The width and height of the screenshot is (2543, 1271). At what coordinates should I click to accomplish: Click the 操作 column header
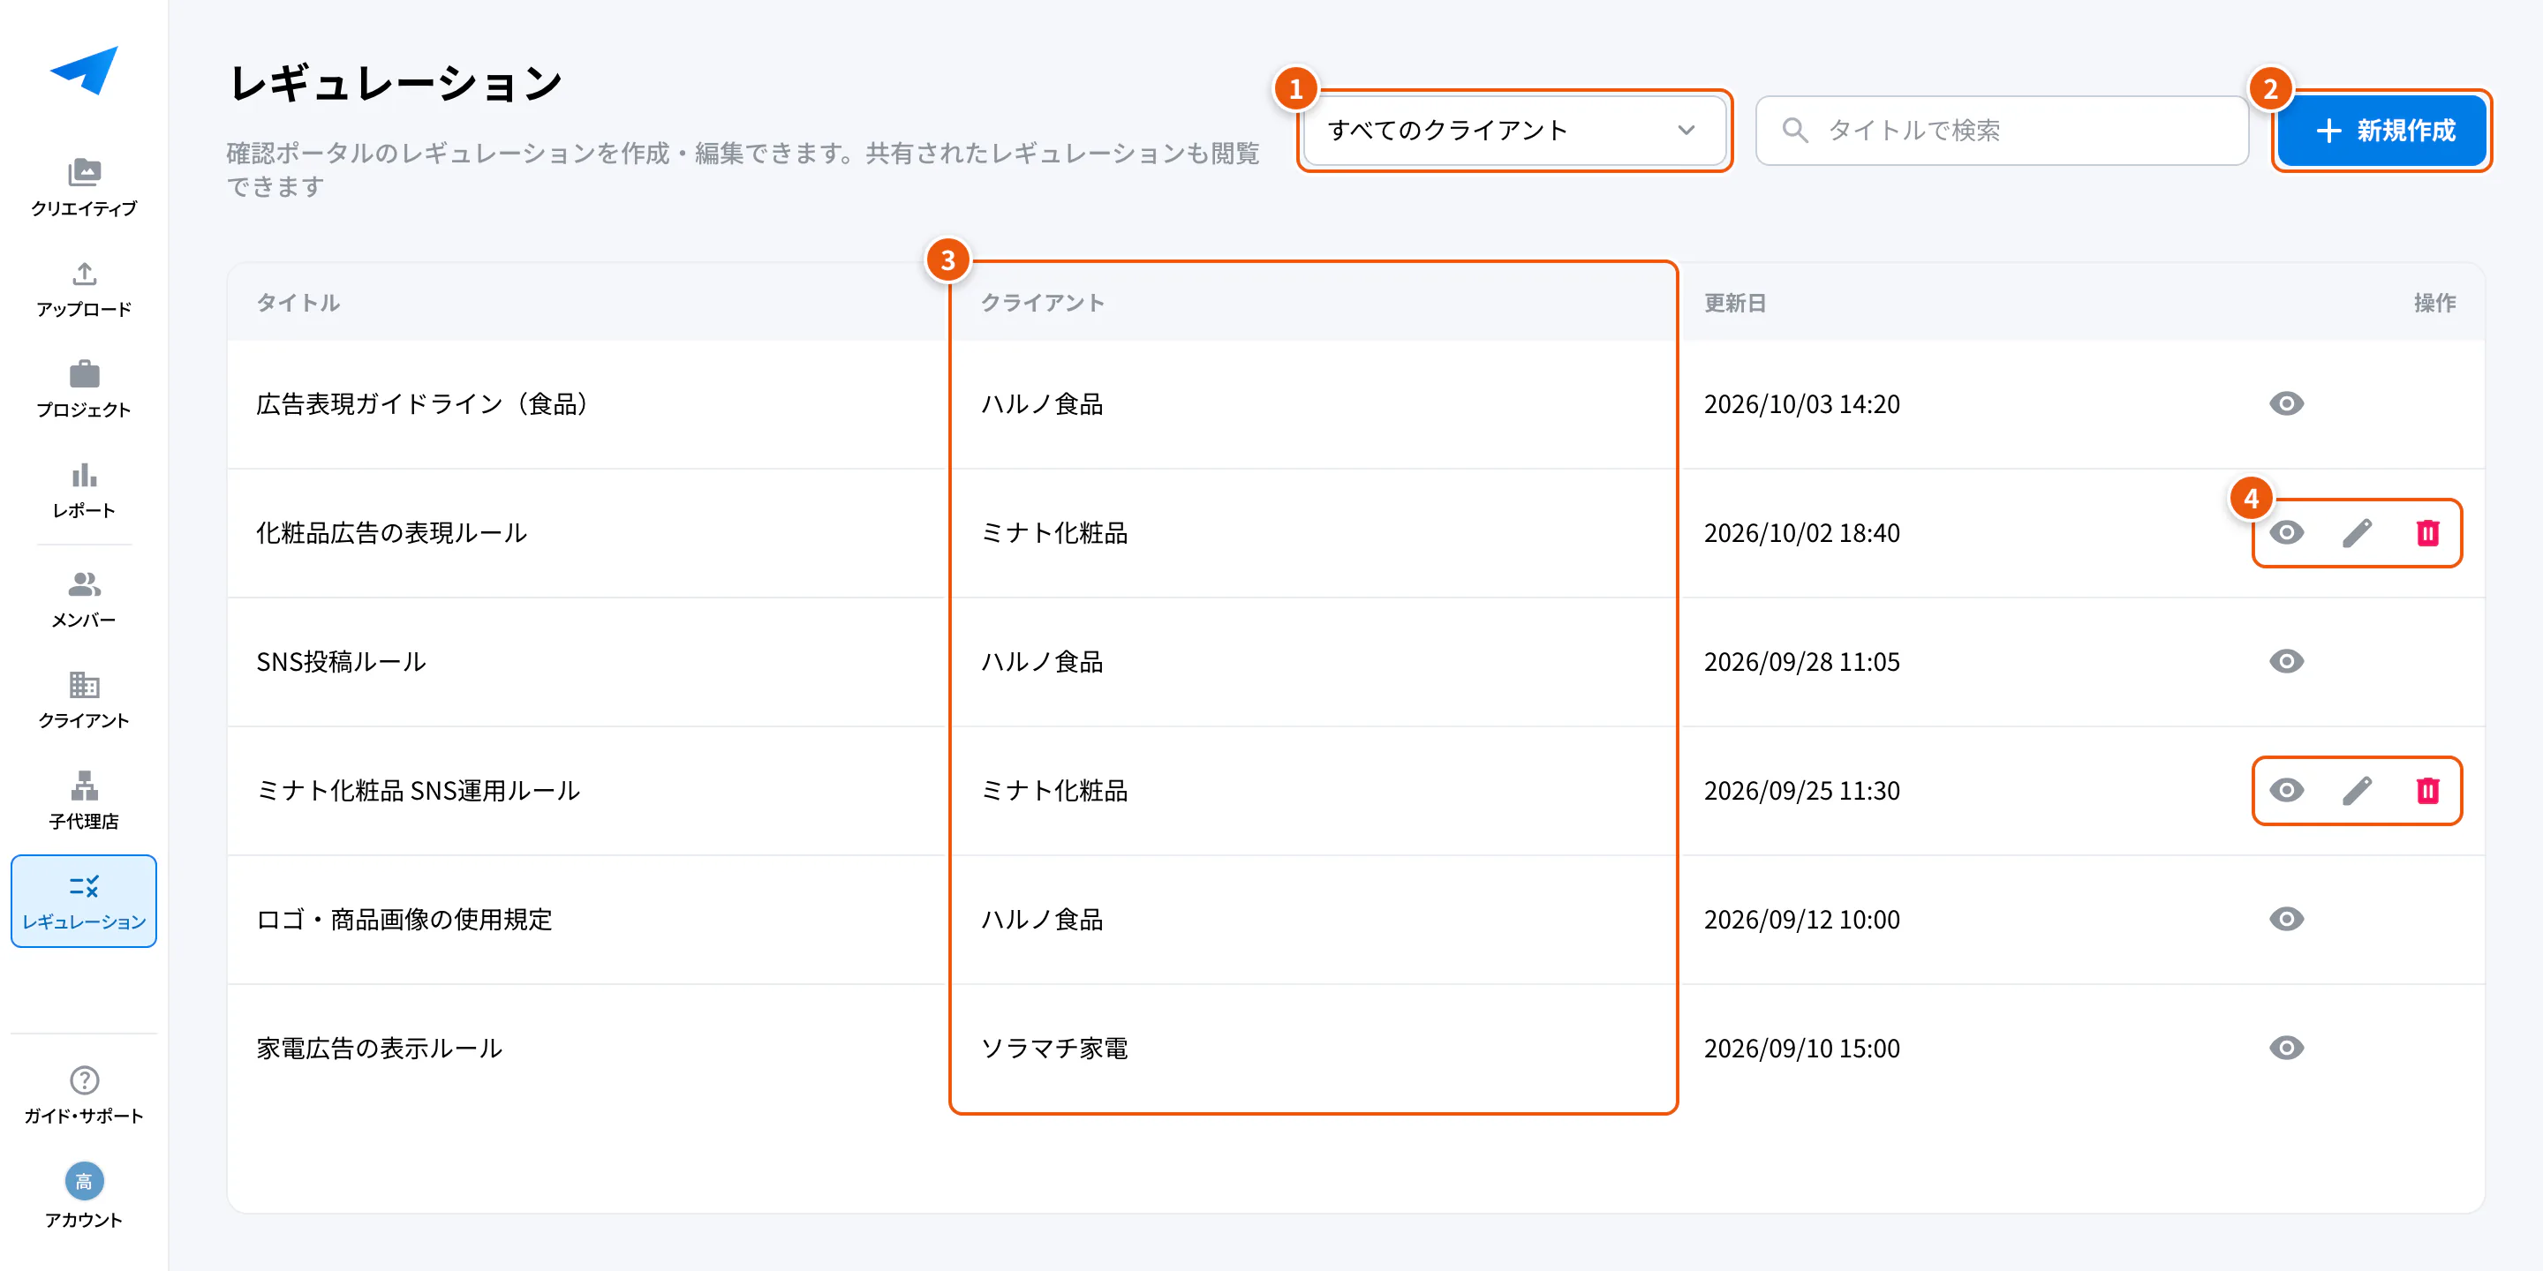2434,303
